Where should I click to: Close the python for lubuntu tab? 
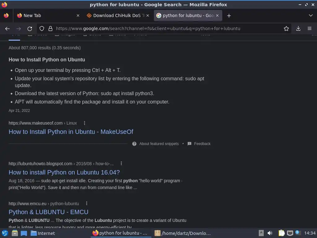pos(217,15)
